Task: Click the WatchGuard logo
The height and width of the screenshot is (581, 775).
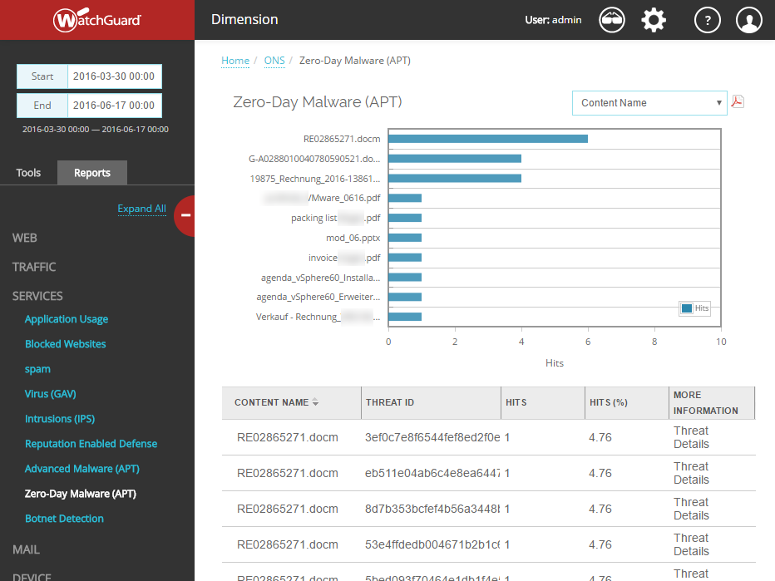Action: click(96, 20)
